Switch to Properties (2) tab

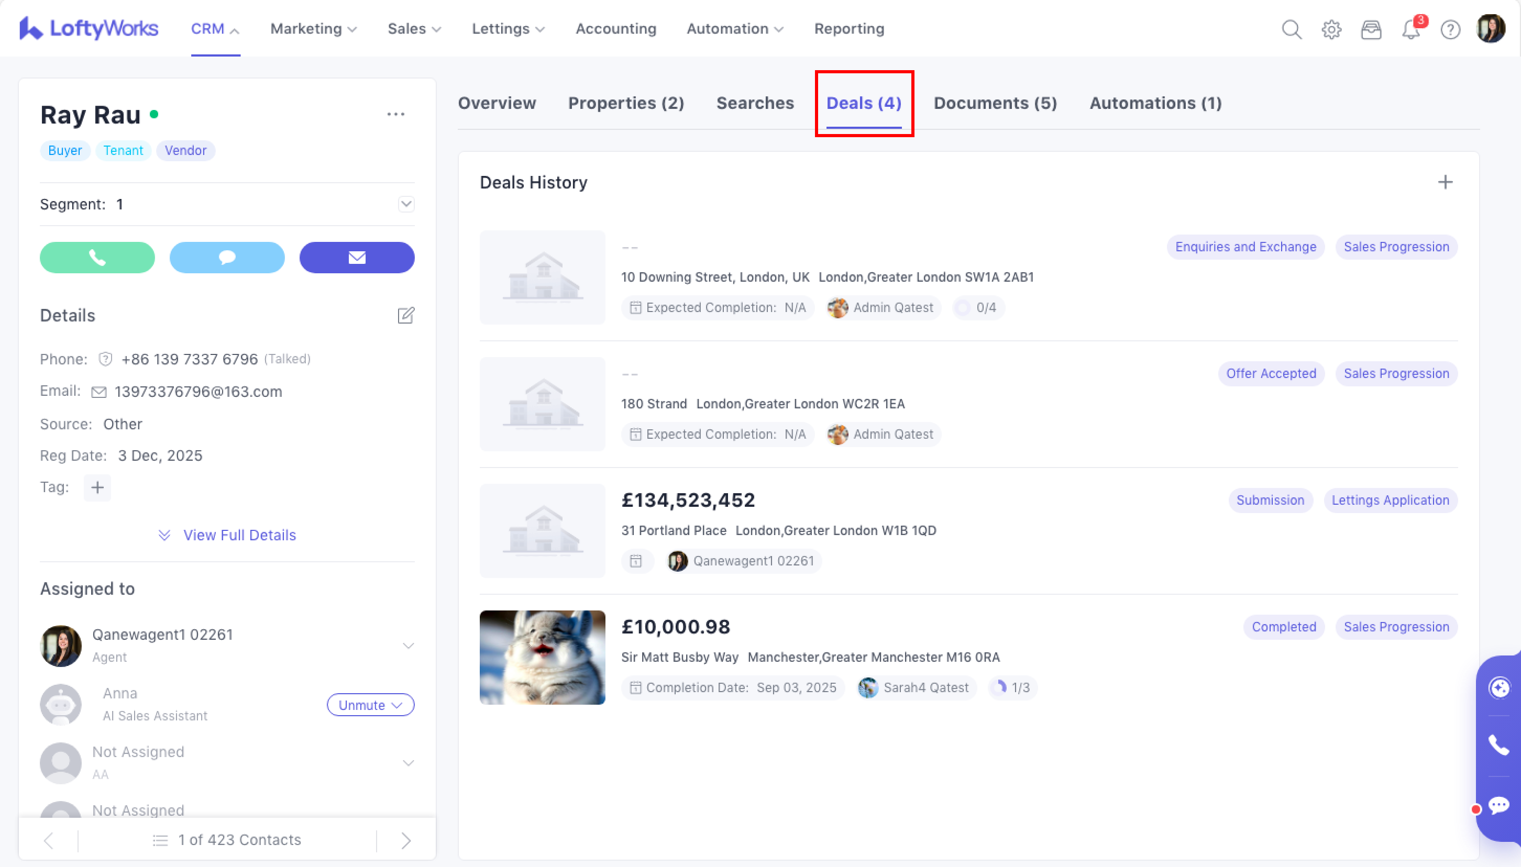coord(625,103)
